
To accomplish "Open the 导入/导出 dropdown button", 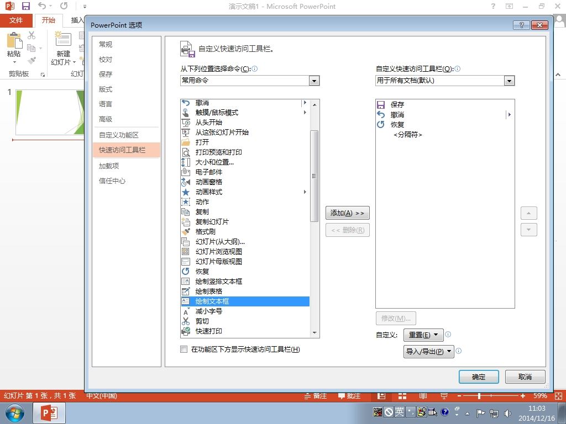I will (428, 351).
